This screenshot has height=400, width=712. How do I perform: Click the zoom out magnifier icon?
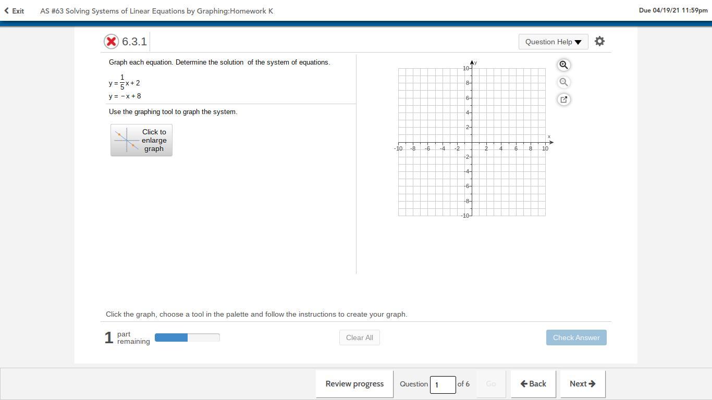click(563, 82)
